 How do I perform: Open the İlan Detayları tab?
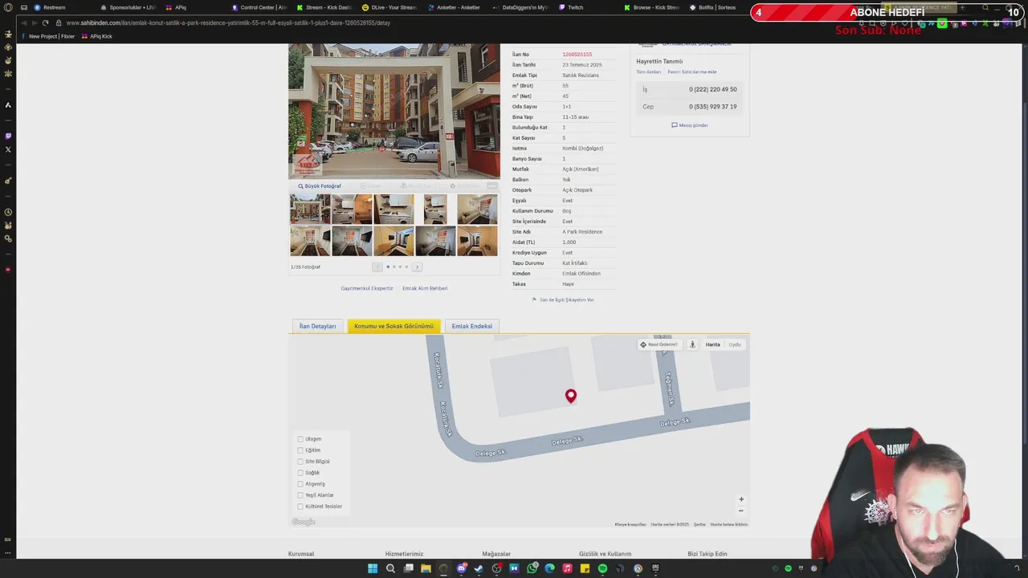click(x=317, y=326)
